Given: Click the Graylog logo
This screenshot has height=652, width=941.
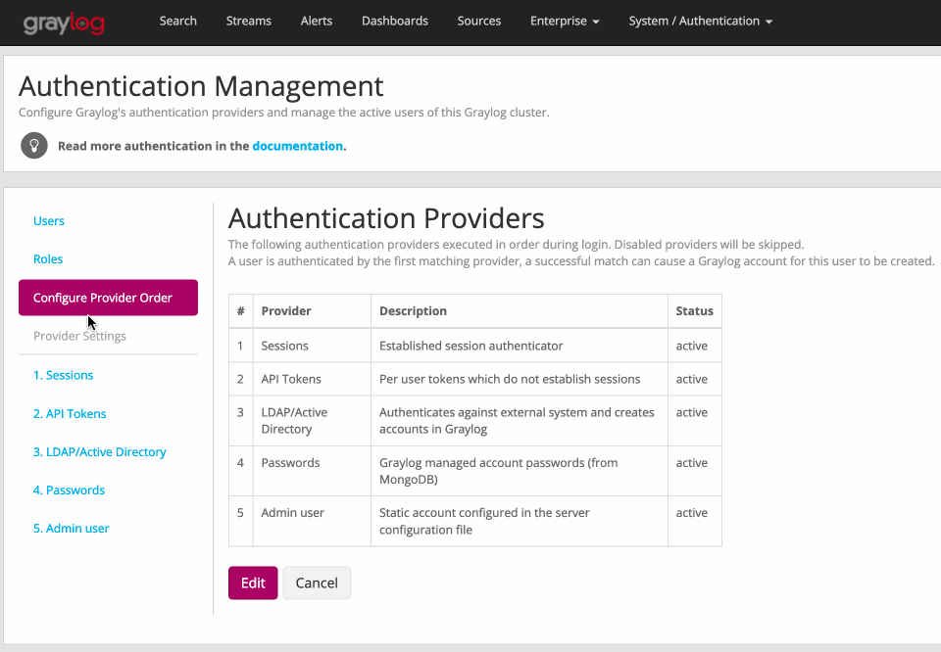Looking at the screenshot, I should (63, 22).
